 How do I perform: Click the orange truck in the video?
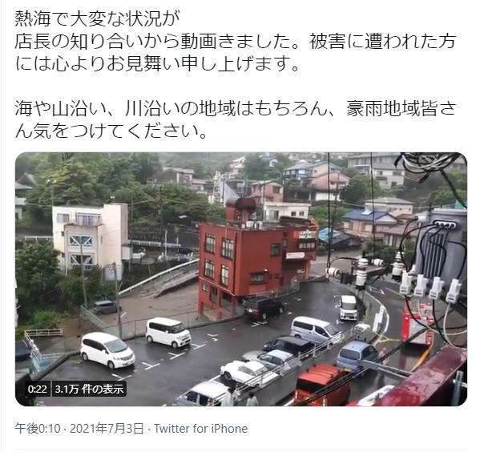[324, 384]
